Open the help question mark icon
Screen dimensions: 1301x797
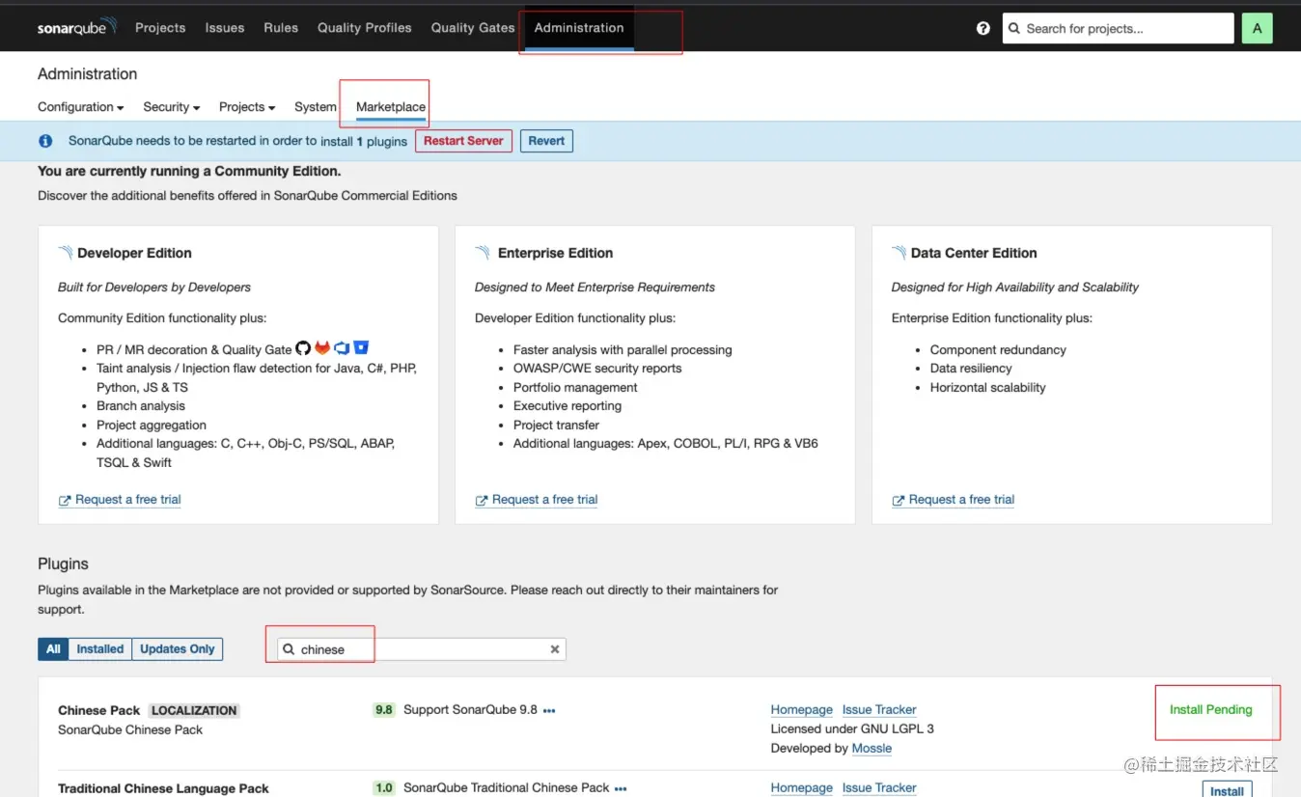point(983,29)
